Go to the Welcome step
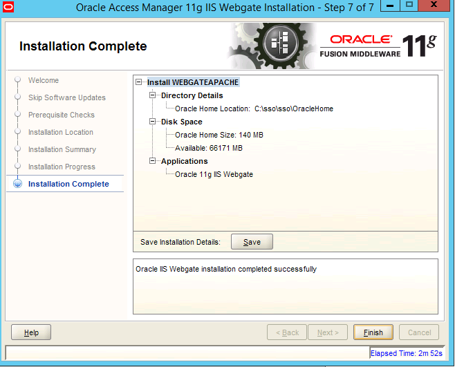The height and width of the screenshot is (367, 455). point(44,80)
